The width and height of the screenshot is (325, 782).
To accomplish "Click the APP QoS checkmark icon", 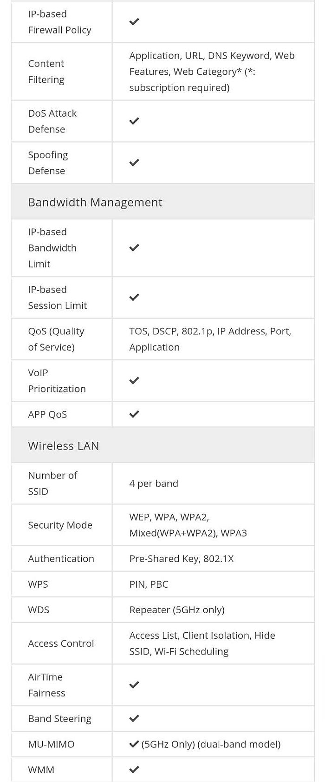I will pos(134,414).
